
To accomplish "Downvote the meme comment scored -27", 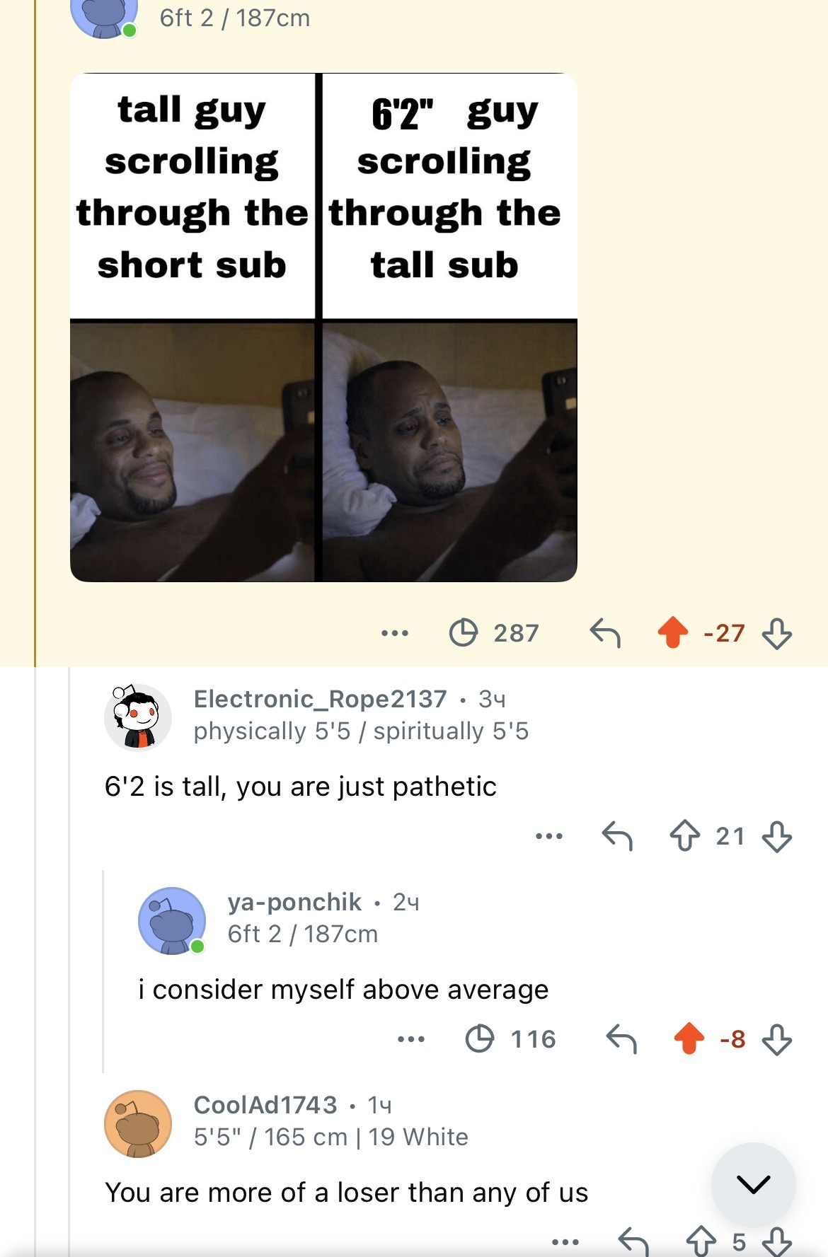I will click(777, 633).
